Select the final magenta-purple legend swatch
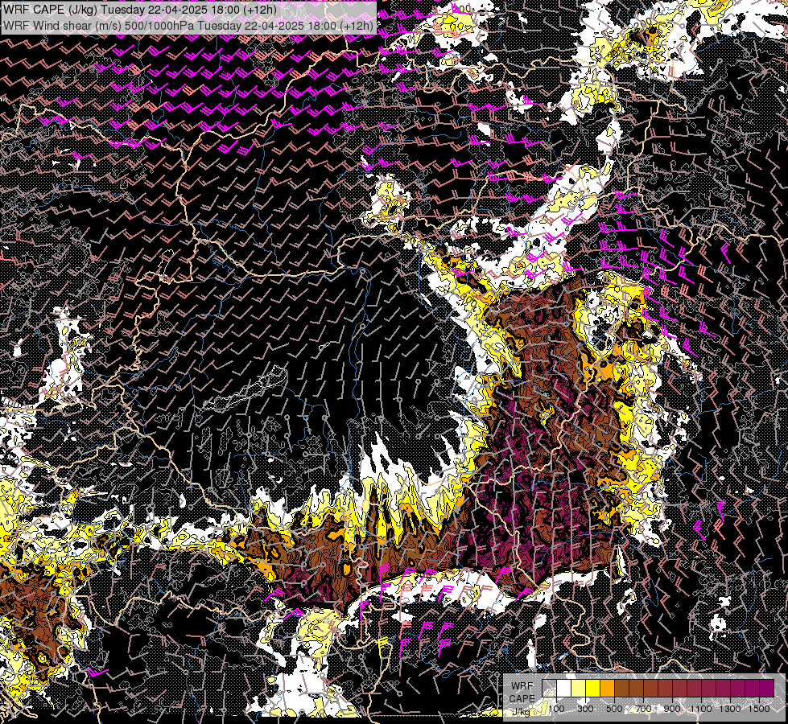Screen dimensions: 788x724 766,688
